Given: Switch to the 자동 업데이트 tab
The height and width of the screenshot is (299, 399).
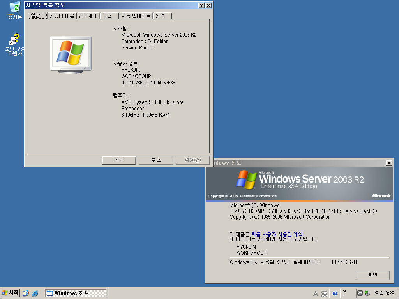Looking at the screenshot, I should [136, 16].
